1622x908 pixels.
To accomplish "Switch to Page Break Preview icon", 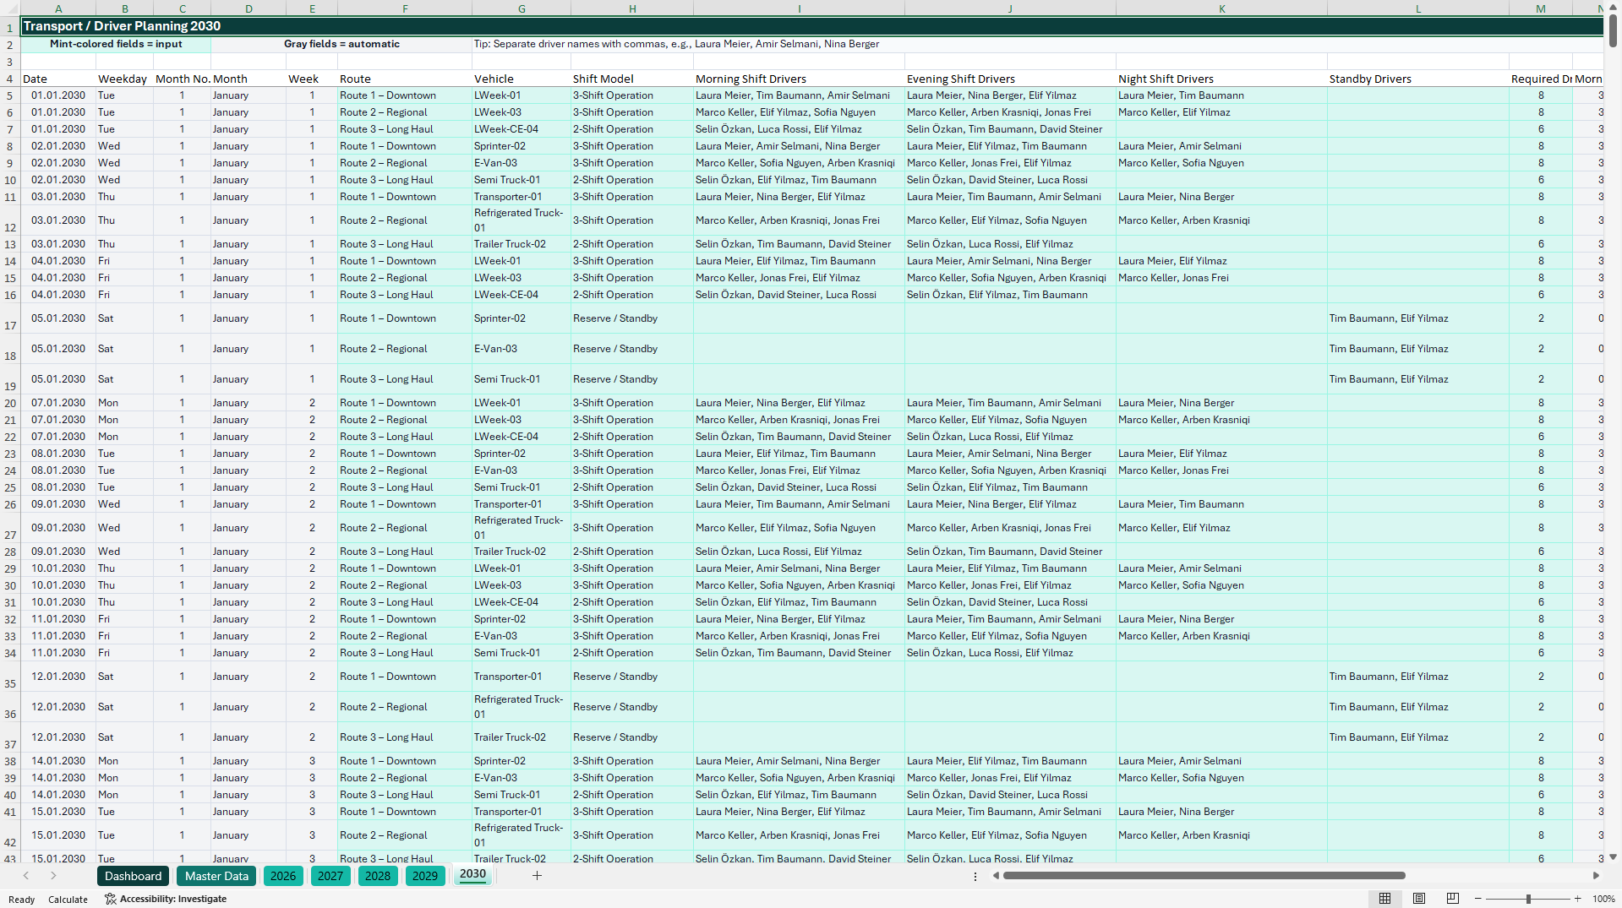I will 1453,899.
